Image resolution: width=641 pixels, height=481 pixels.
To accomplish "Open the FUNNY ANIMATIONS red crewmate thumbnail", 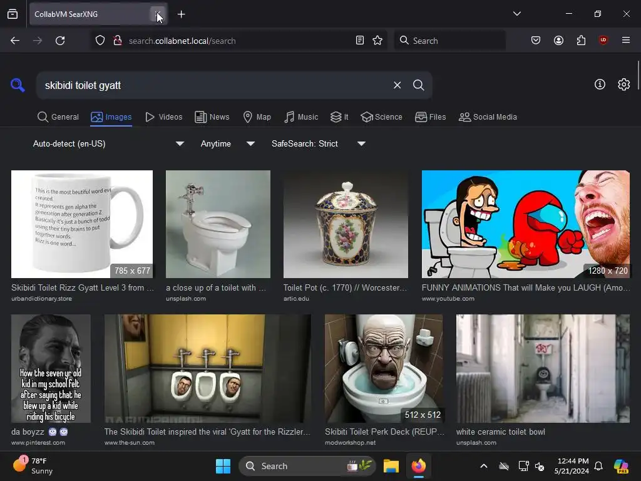I will pyautogui.click(x=526, y=224).
